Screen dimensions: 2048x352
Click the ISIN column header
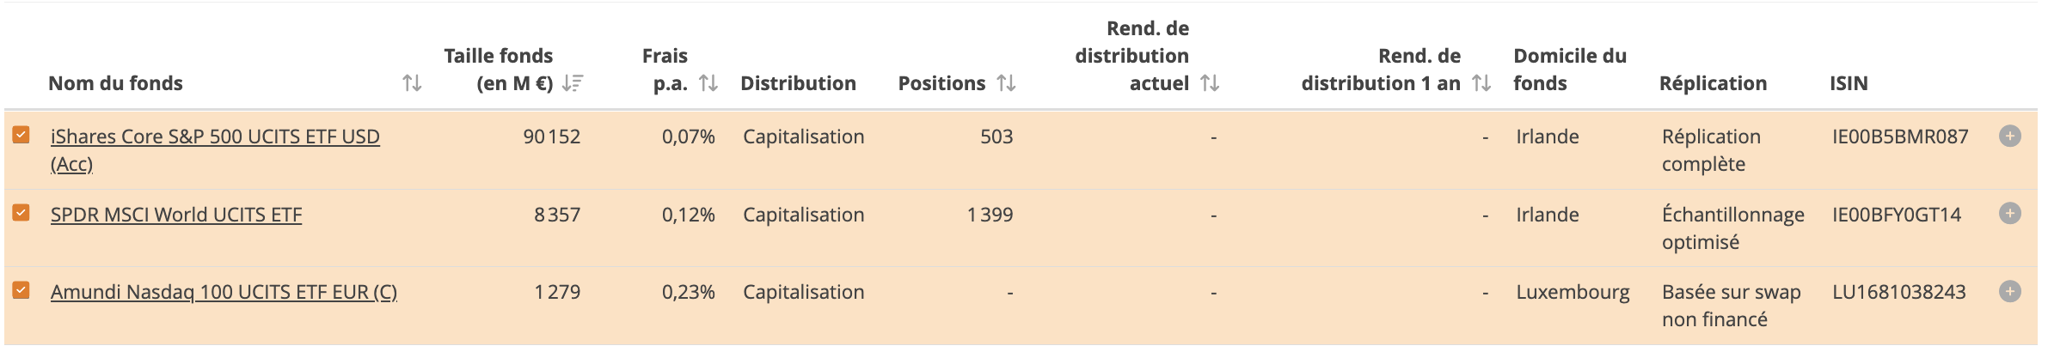click(1849, 83)
